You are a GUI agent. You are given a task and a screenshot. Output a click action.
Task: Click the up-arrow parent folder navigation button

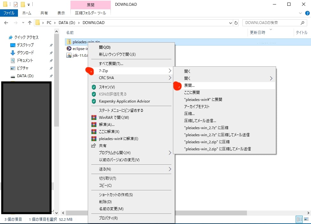tap(30, 23)
